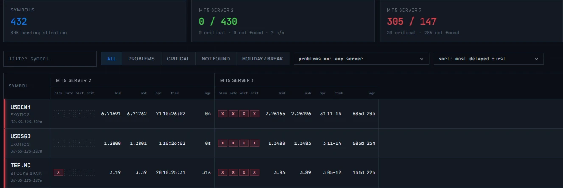Click USDSGD Server 2 ask 1.2801

coord(138,143)
